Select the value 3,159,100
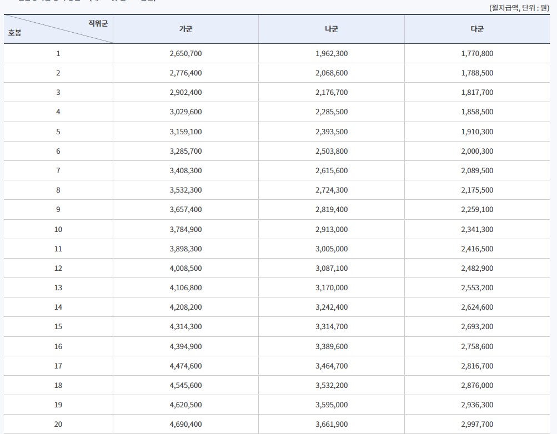557x434 pixels. tap(186, 132)
